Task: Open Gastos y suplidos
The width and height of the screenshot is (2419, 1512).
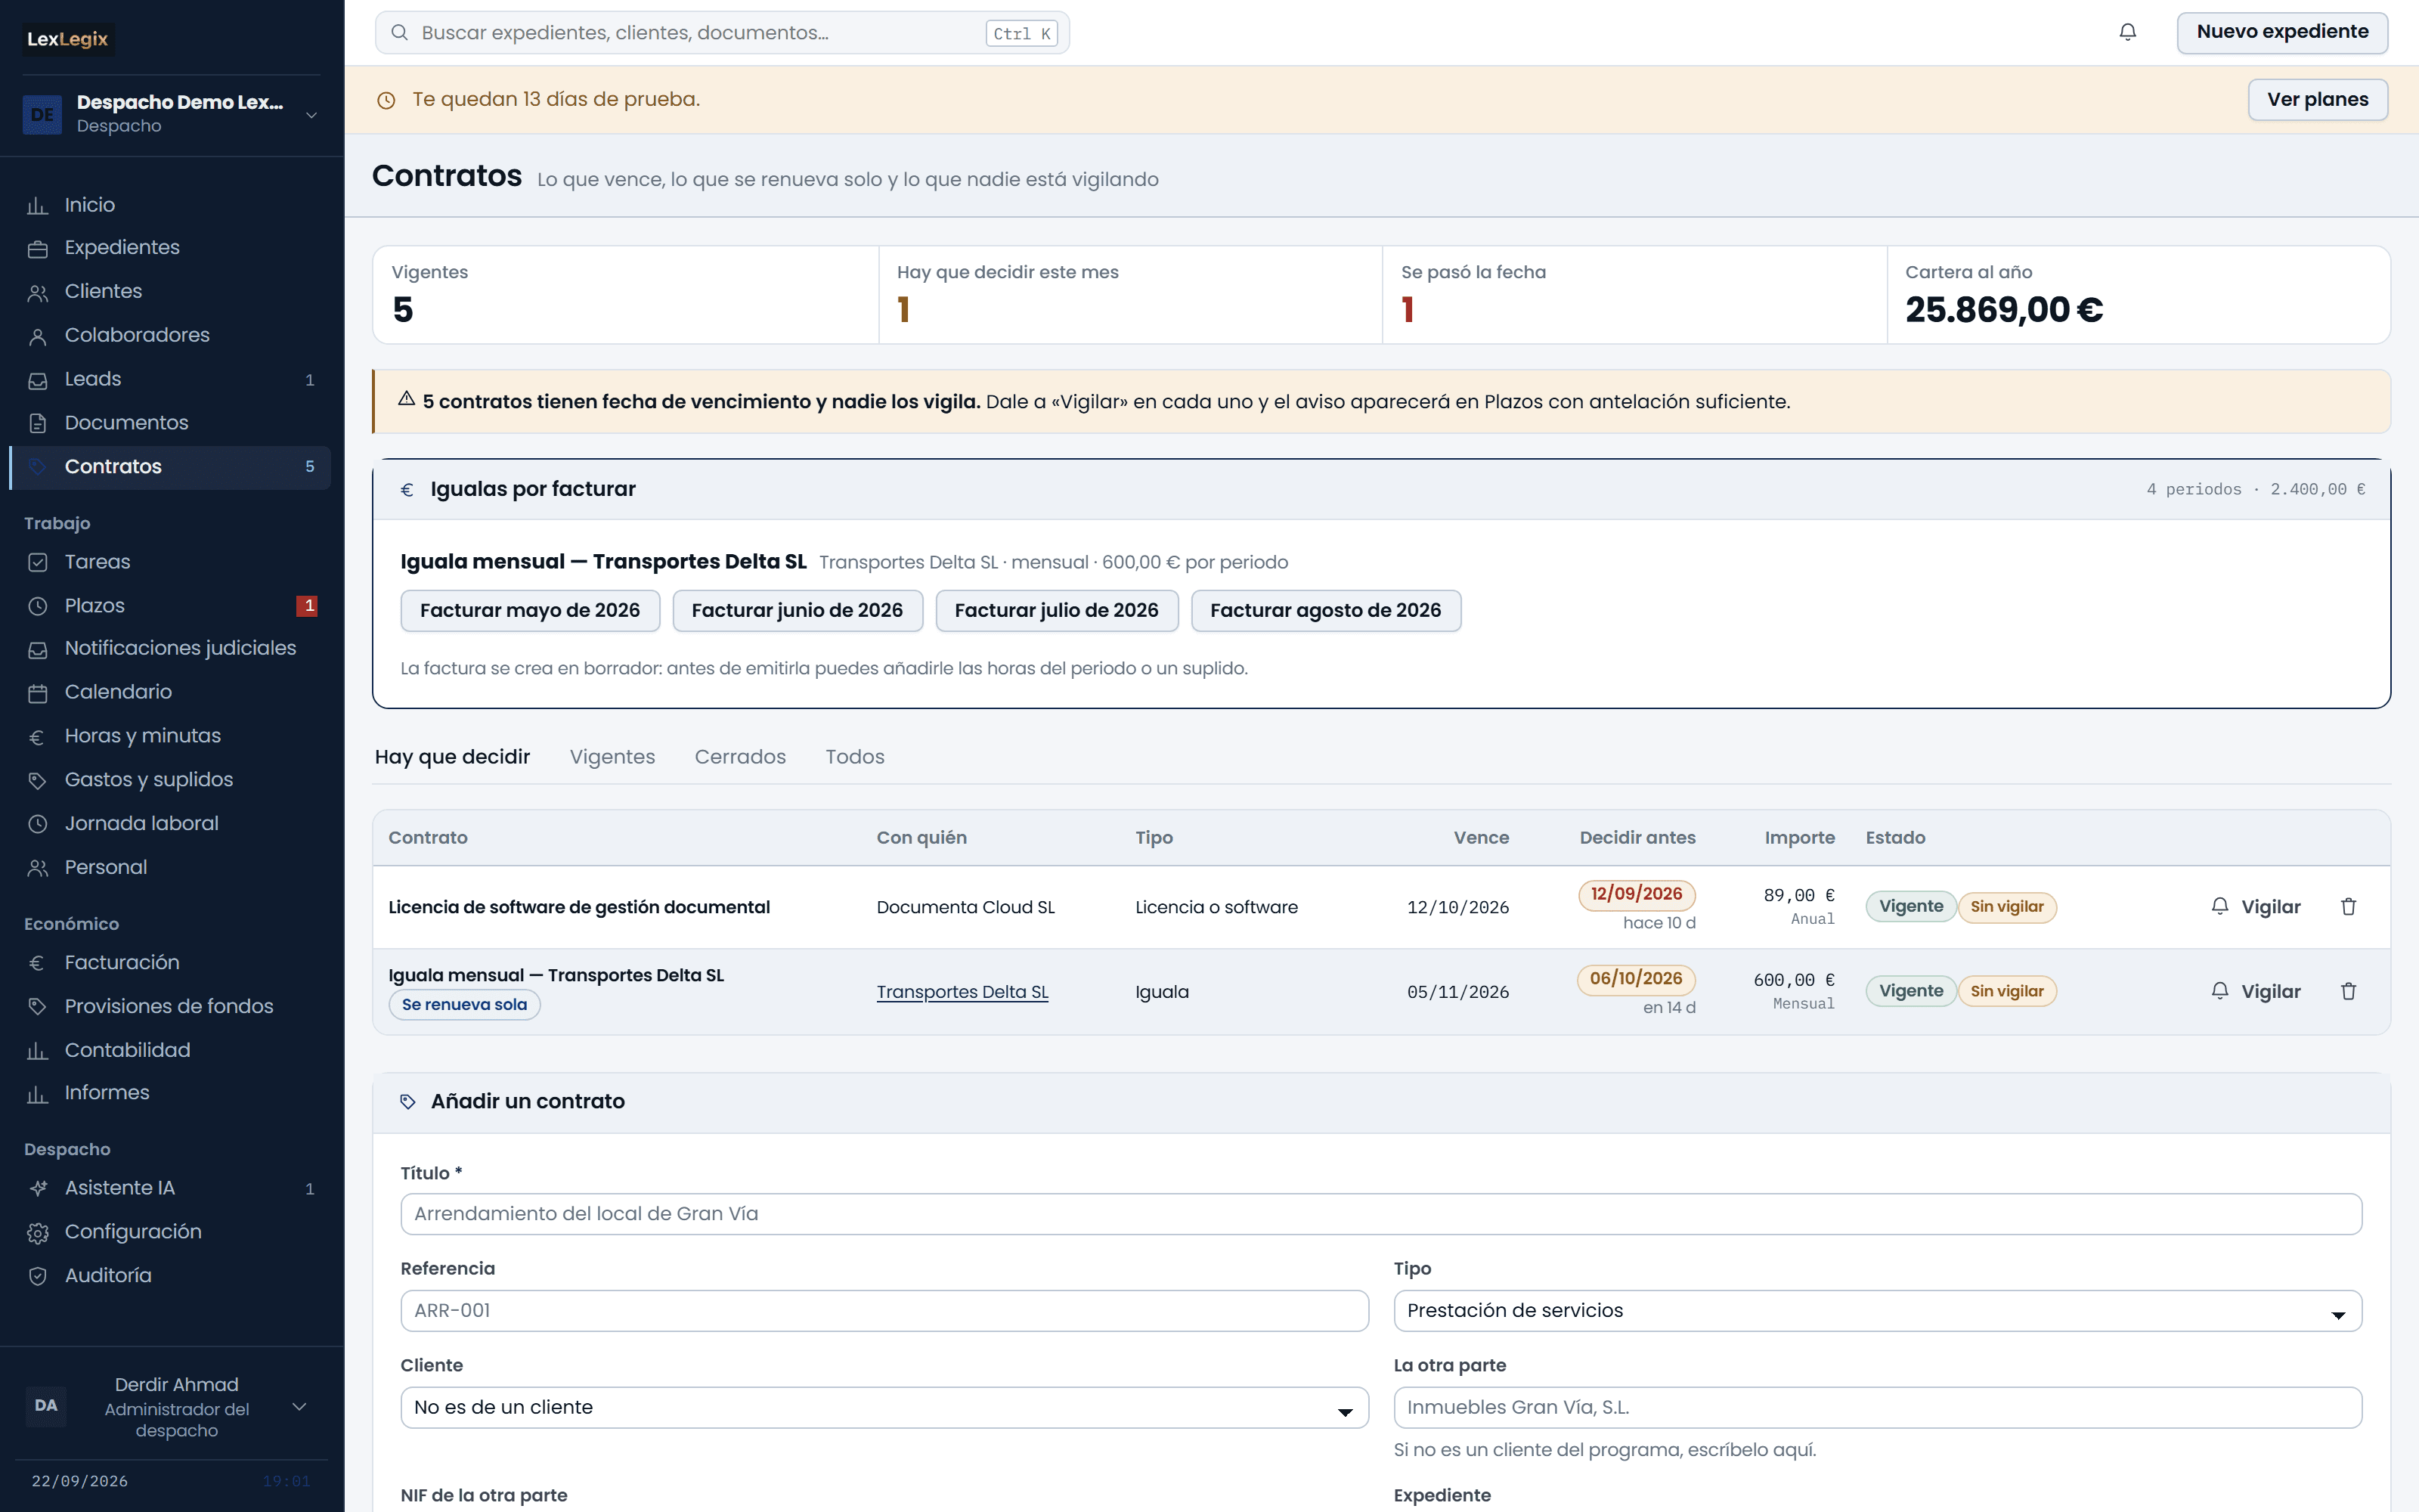Action: (x=170, y=780)
